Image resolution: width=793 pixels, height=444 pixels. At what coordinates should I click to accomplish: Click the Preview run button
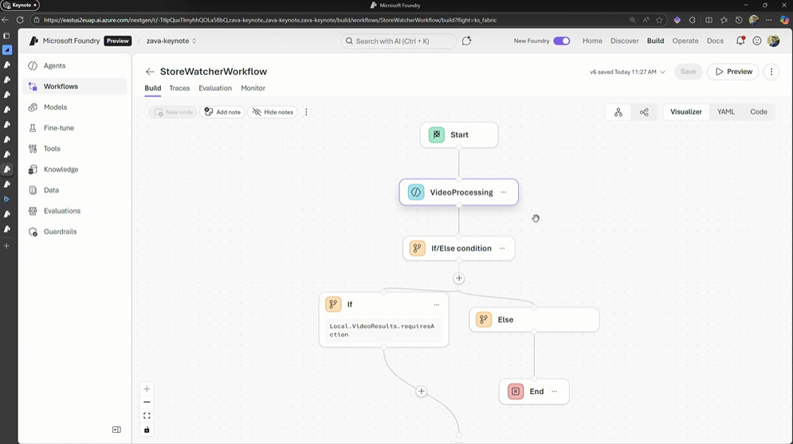733,72
